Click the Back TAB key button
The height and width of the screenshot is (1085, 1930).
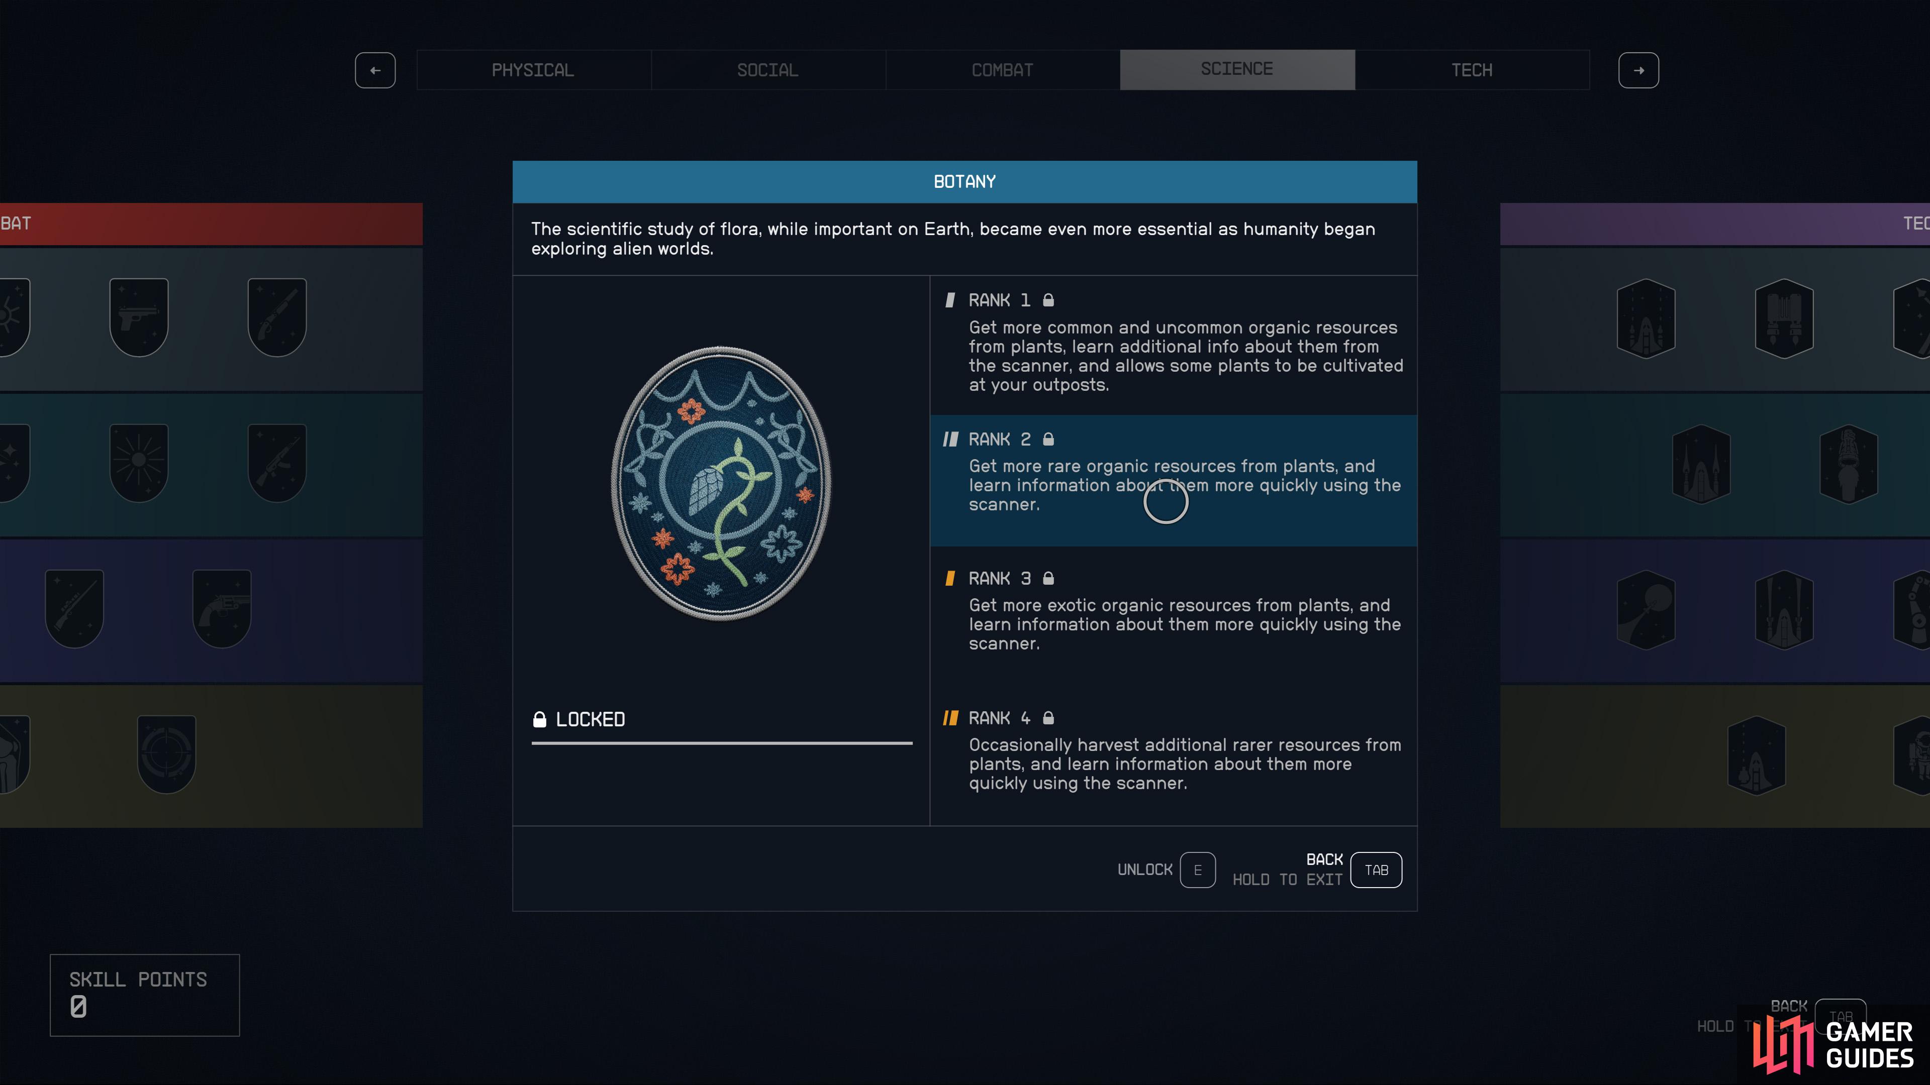click(x=1376, y=870)
